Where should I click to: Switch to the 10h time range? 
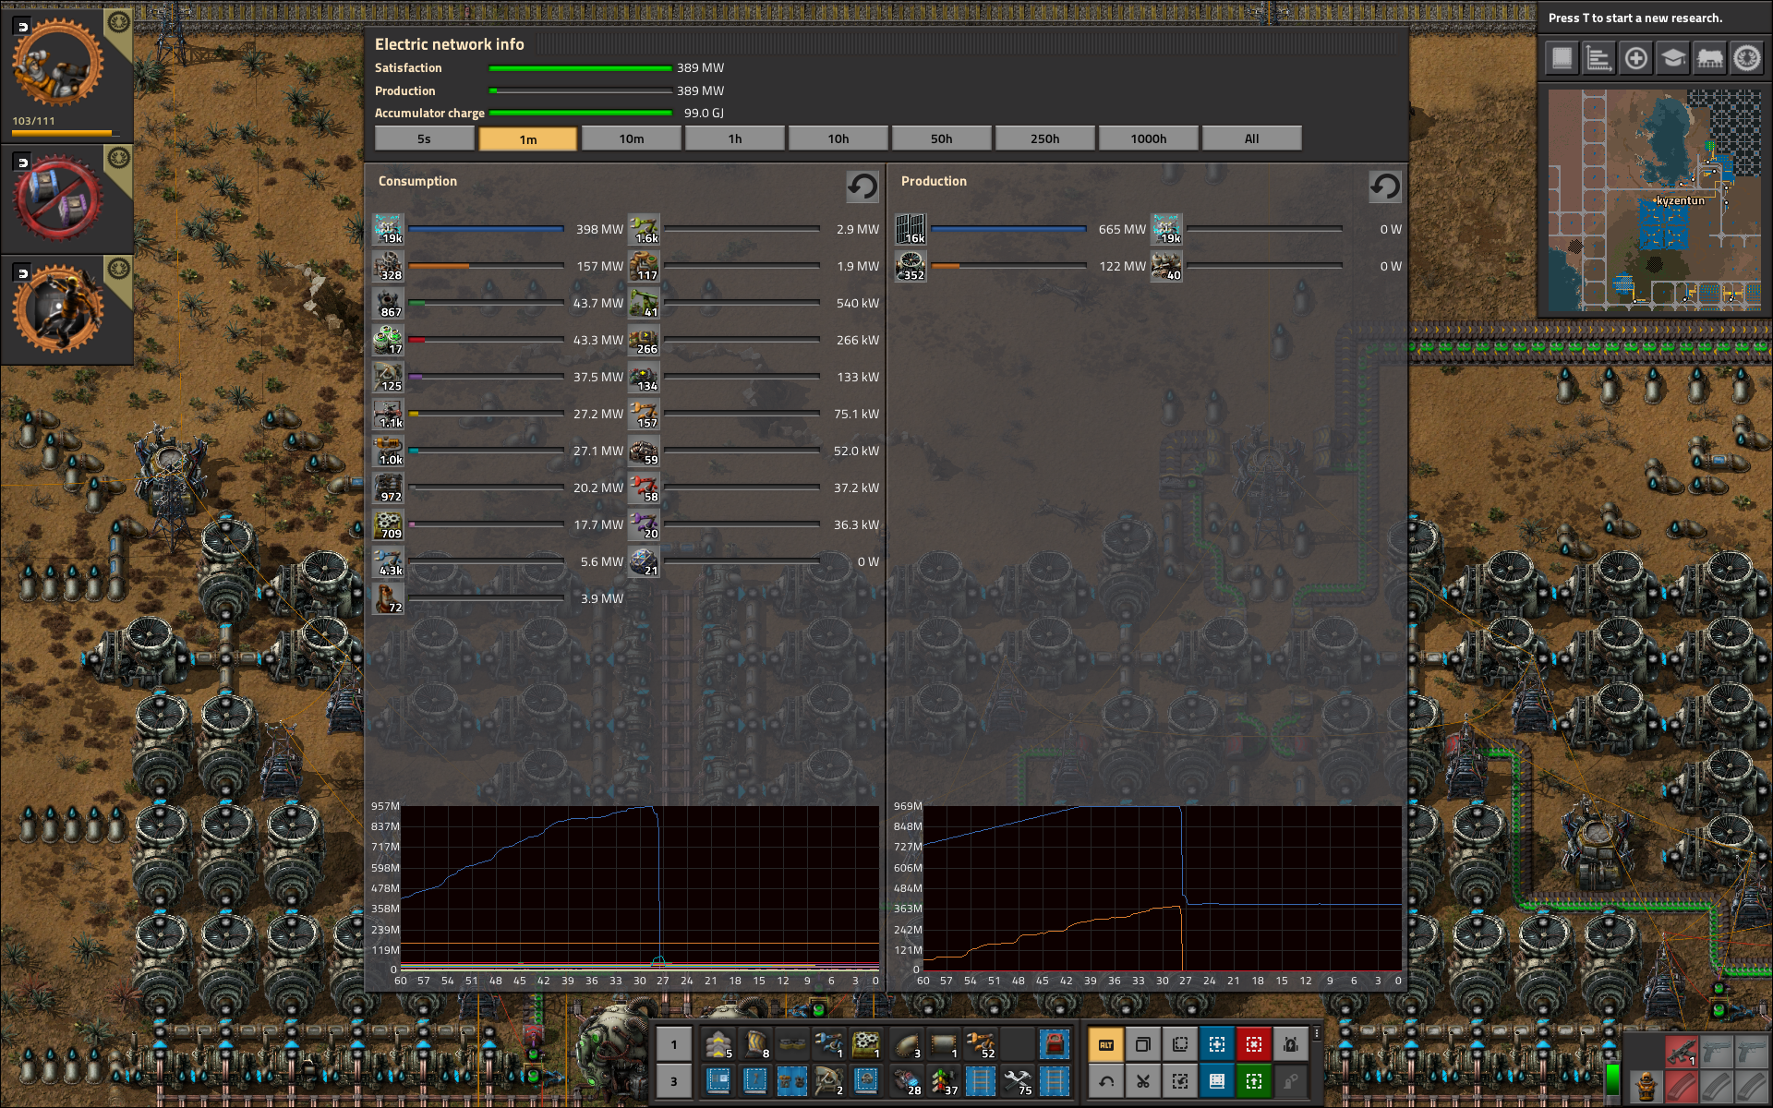(x=838, y=138)
